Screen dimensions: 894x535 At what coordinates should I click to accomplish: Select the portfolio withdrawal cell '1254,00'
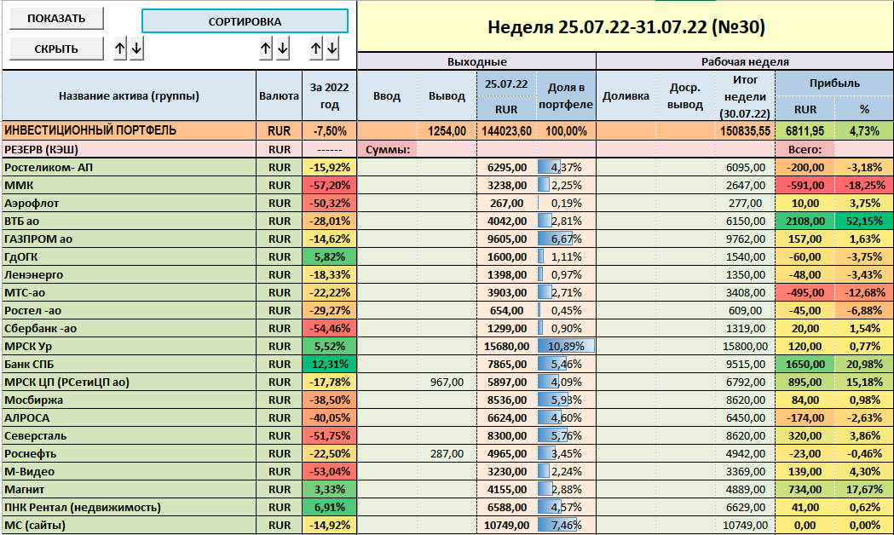(x=447, y=131)
